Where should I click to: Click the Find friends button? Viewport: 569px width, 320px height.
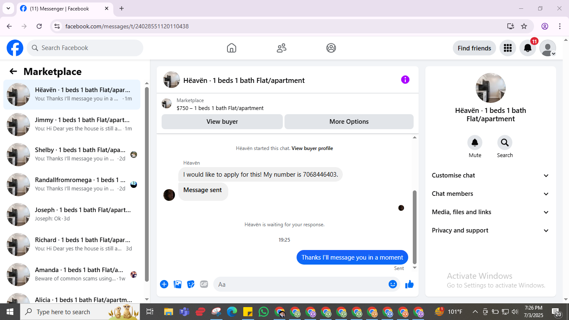tap(474, 48)
